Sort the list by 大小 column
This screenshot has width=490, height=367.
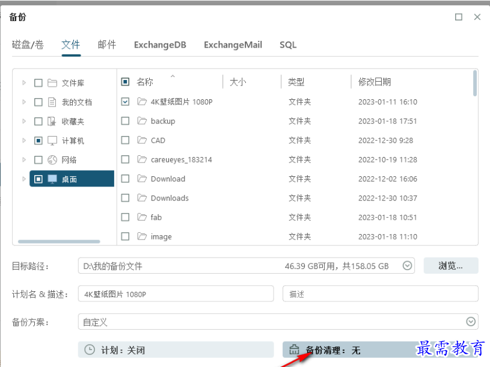pyautogui.click(x=238, y=82)
